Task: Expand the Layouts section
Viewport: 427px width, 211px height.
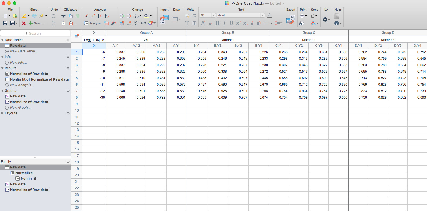Action: click(x=2, y=113)
